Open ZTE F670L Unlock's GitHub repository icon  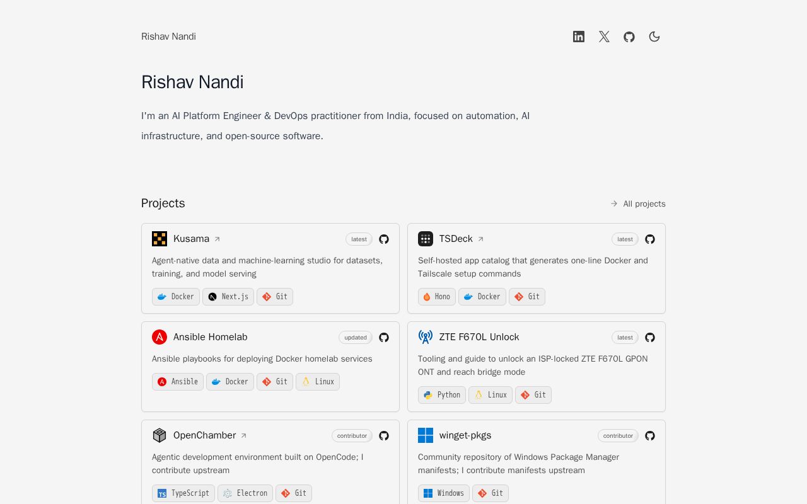click(x=650, y=338)
